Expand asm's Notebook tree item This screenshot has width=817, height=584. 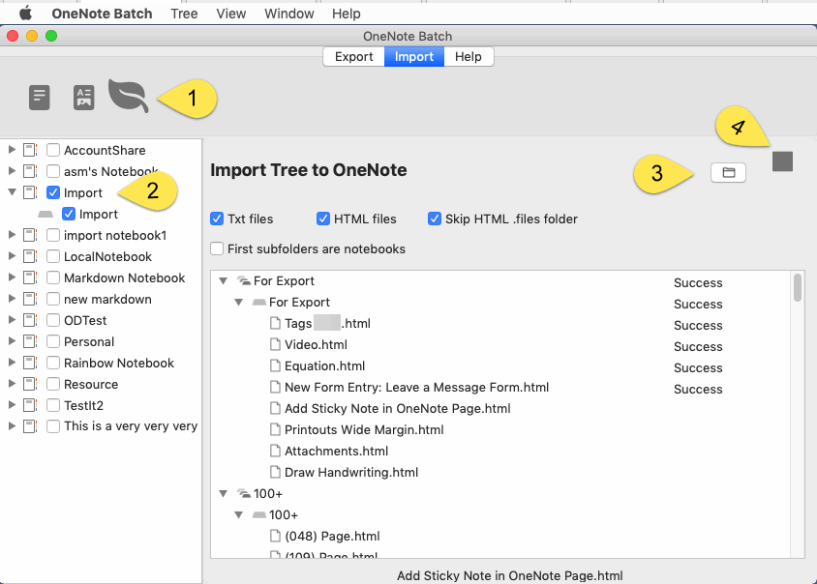point(12,171)
